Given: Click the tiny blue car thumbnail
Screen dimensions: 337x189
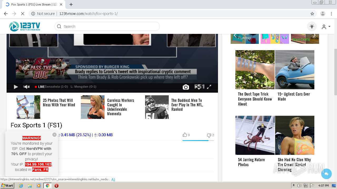Looking at the screenshot, I should click(x=295, y=70).
